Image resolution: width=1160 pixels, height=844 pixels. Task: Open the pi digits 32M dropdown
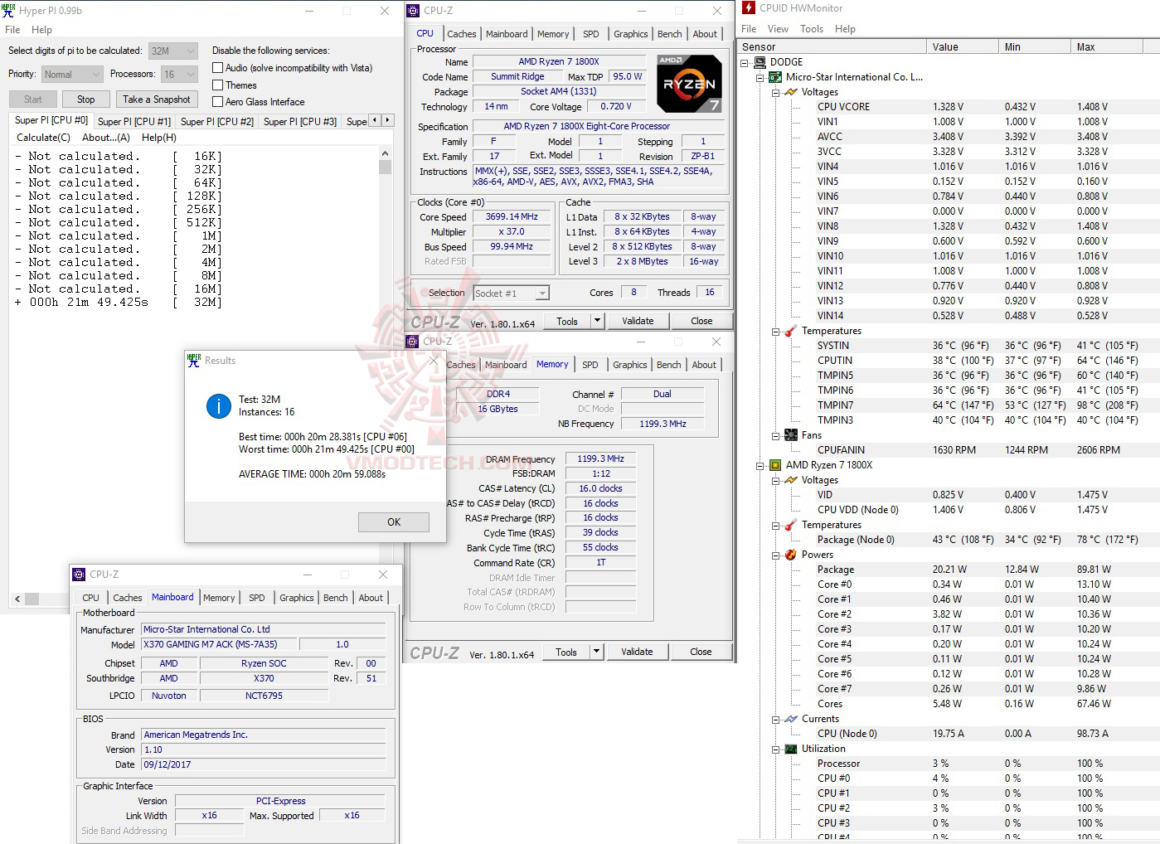pos(173,51)
